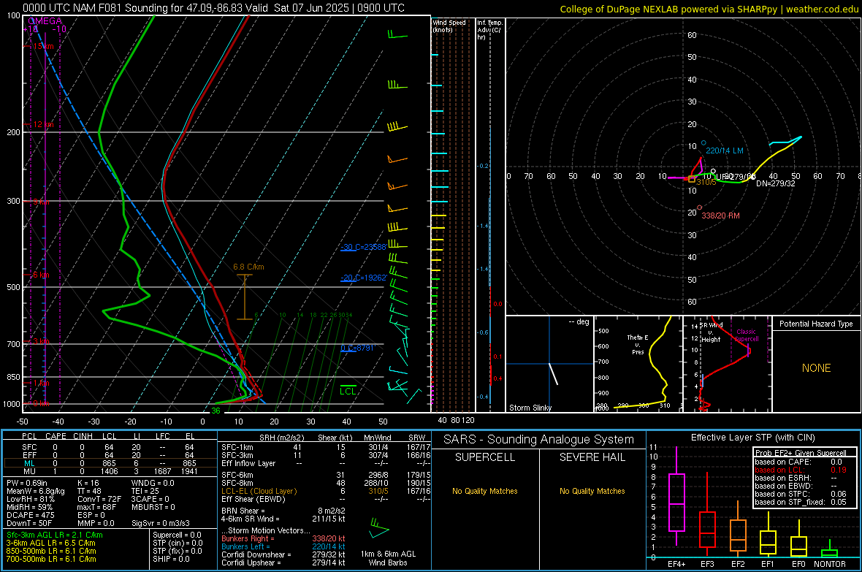Select the MU parcel row label

point(29,470)
